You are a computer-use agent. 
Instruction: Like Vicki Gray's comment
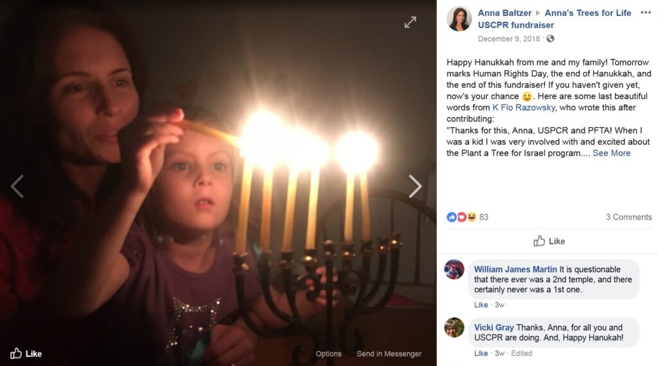481,353
